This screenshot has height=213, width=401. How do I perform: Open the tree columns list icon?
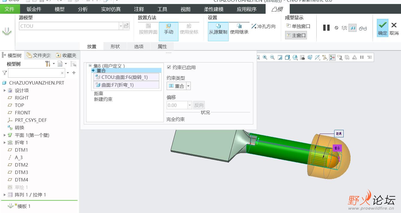click(60, 64)
